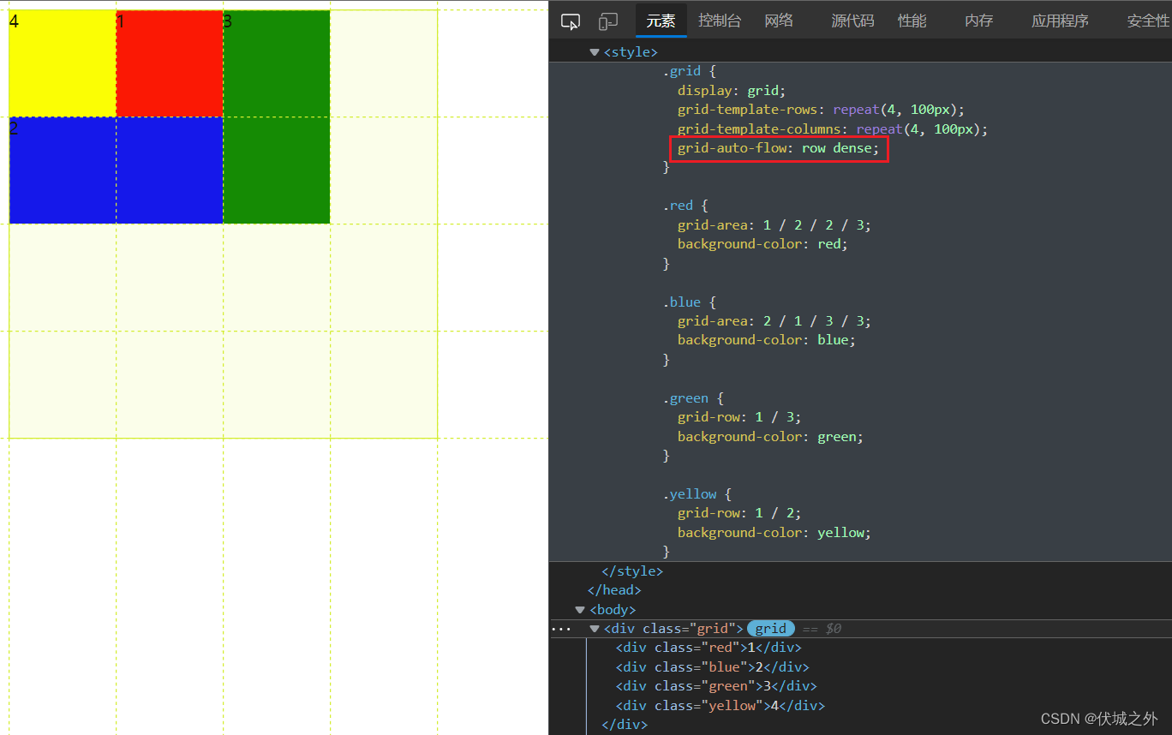Toggle the device toolbar icon
The width and height of the screenshot is (1172, 735).
[608, 21]
